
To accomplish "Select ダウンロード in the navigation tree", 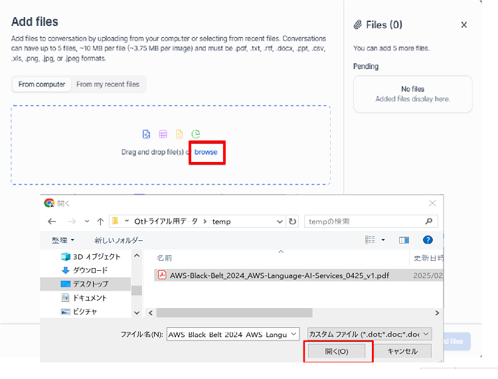I will [x=84, y=270].
